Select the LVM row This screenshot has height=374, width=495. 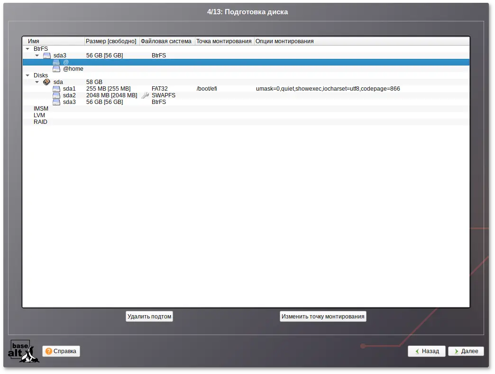point(246,115)
